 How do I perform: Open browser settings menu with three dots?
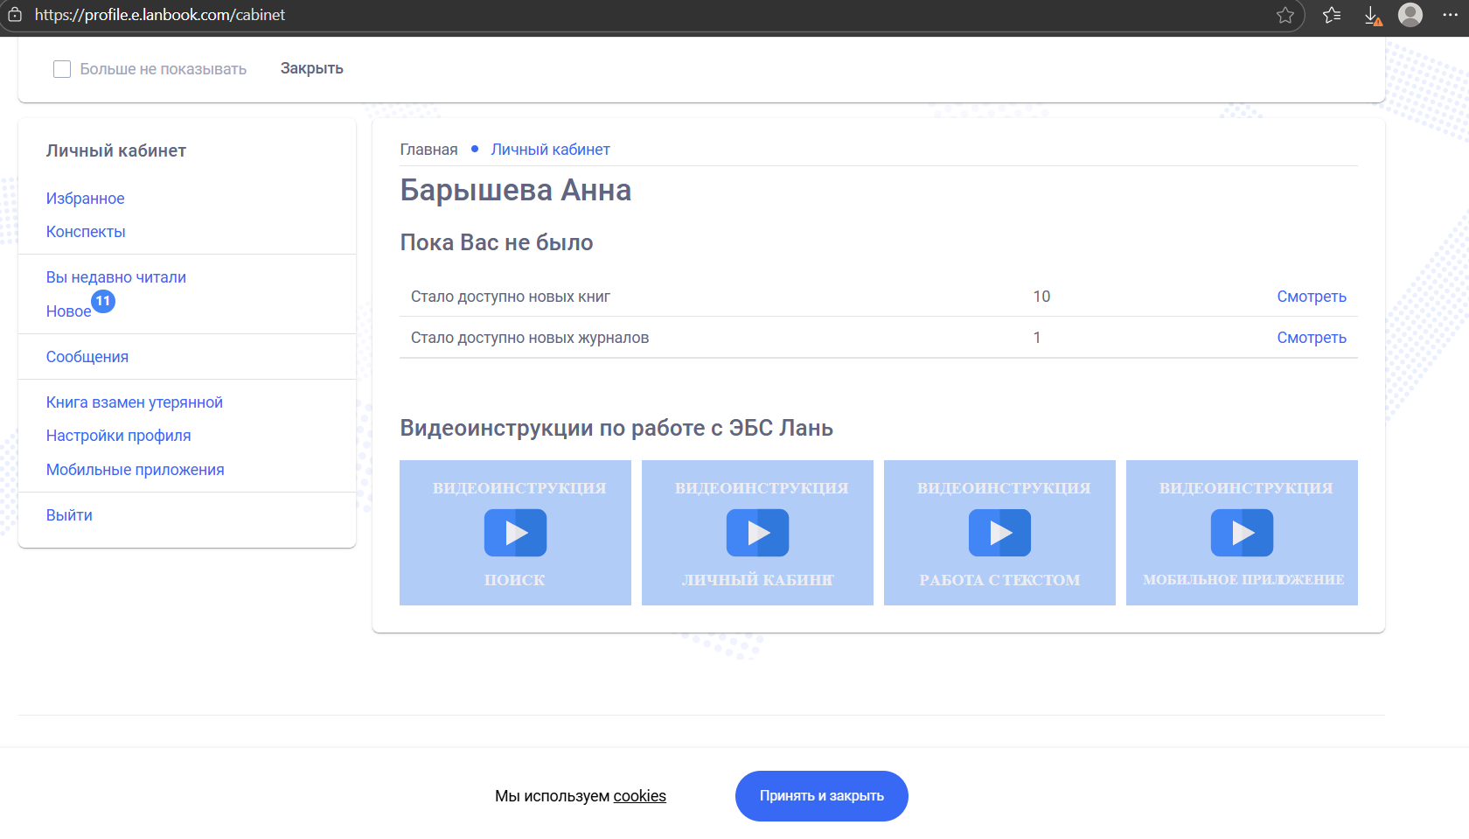(1449, 15)
